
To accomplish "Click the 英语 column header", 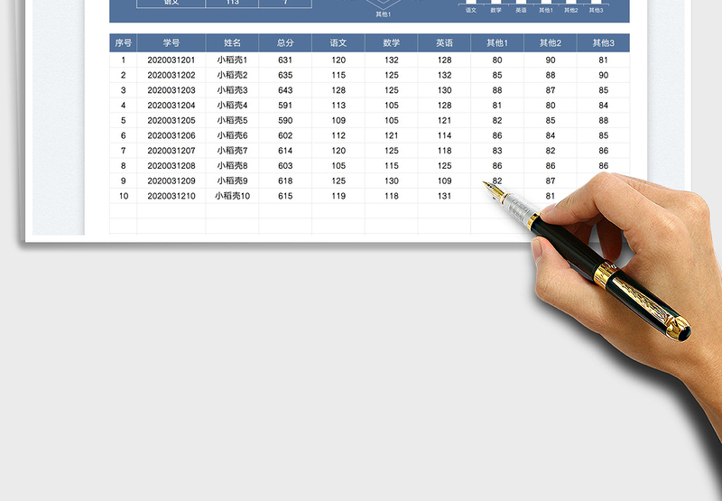I will click(x=444, y=42).
